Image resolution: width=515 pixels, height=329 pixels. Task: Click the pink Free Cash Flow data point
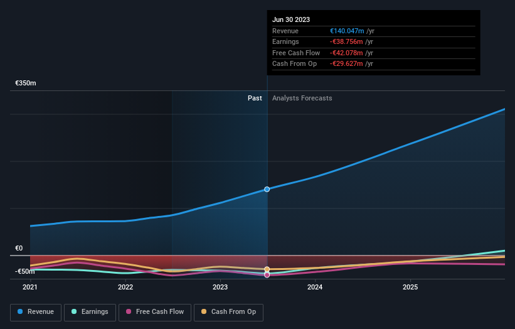[267, 275]
